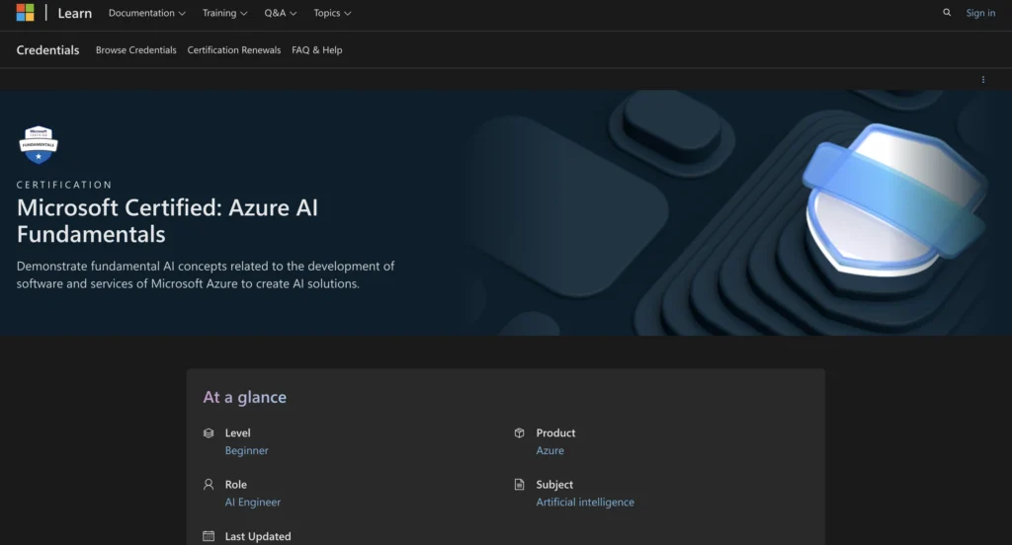
Task: Click the 'At a glance' heading
Action: coord(245,397)
